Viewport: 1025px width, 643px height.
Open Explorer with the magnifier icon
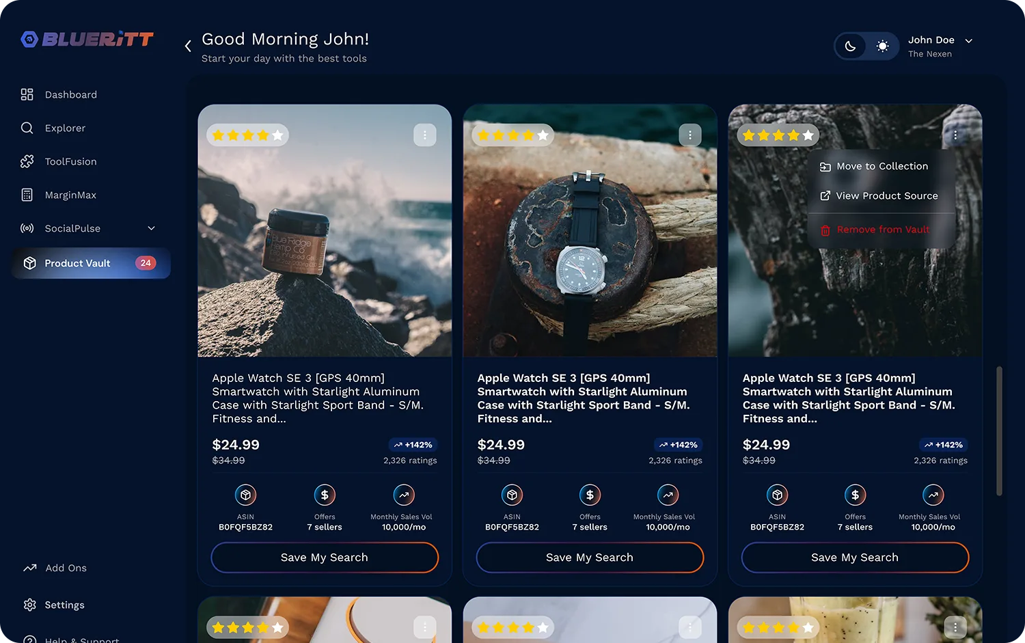coord(53,128)
